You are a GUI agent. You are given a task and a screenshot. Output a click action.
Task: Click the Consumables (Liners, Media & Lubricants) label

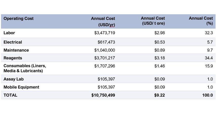pos(25,68)
